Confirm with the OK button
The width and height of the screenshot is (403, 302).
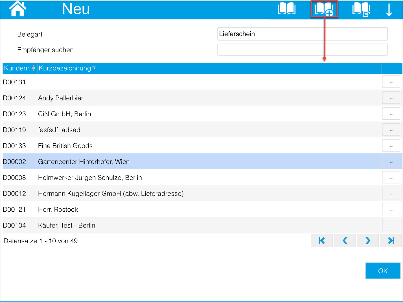383,271
